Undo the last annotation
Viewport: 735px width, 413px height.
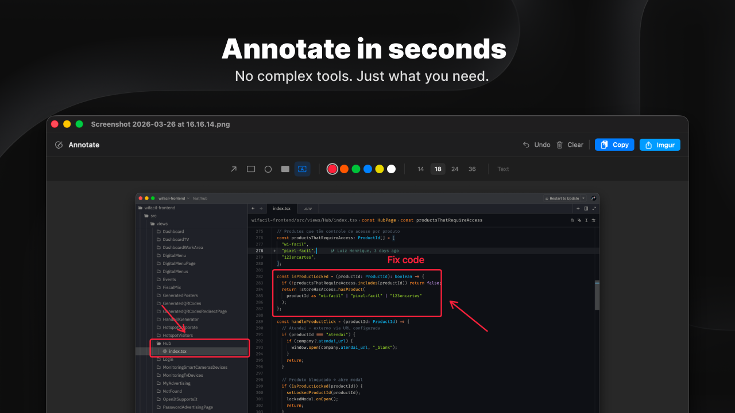[x=536, y=145]
